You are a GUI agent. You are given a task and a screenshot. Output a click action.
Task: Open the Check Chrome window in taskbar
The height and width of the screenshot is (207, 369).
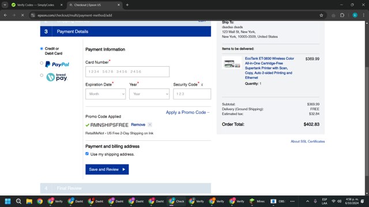click(x=176, y=201)
